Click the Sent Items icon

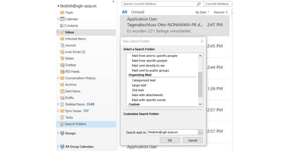coord(62,91)
